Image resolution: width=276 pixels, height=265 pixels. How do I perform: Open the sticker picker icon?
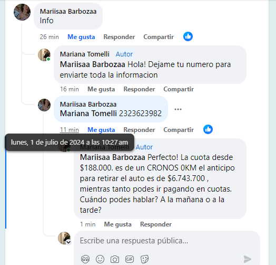pyautogui.click(x=144, y=259)
